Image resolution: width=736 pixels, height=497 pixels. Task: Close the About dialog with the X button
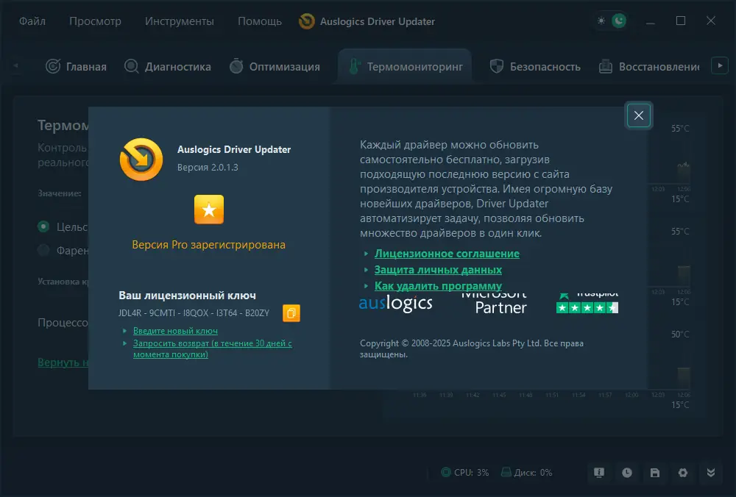click(x=638, y=115)
